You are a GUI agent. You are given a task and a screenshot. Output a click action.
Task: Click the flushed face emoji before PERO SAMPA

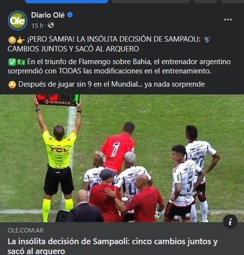[12, 40]
